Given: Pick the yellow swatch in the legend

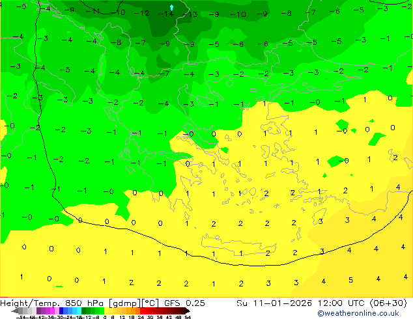Looking at the screenshot, I should pyautogui.click(x=106, y=311).
